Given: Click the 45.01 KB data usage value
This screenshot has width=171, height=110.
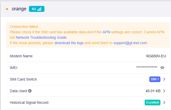Looking at the screenshot, I should [x=153, y=91].
